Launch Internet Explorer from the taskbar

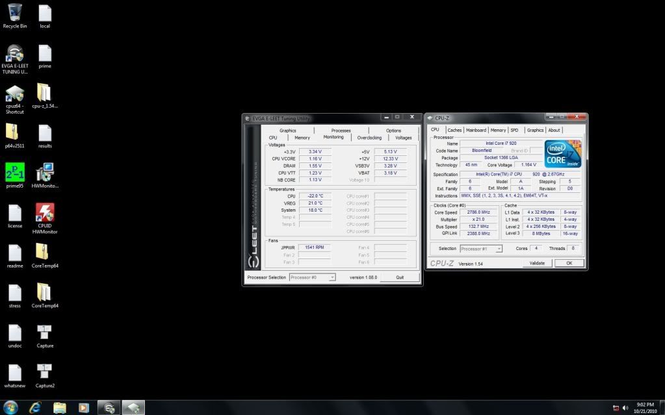(35, 407)
